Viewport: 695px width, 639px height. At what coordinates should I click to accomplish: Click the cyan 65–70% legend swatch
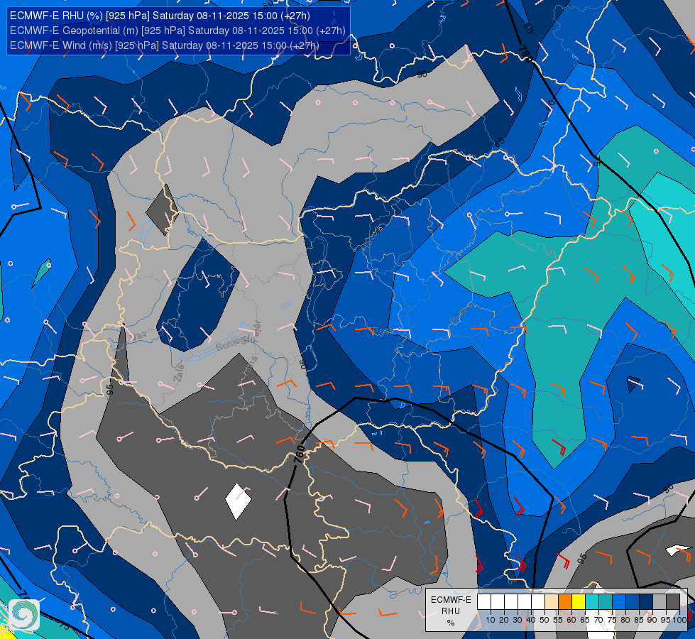pos(592,601)
